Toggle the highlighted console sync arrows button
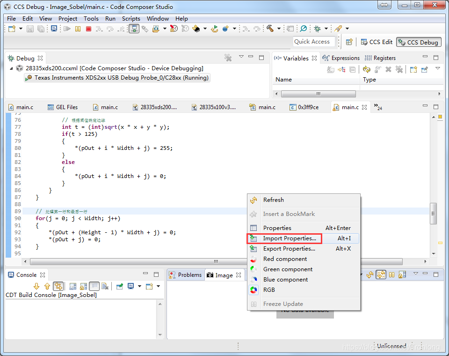This screenshot has width=449, height=356. [x=58, y=286]
